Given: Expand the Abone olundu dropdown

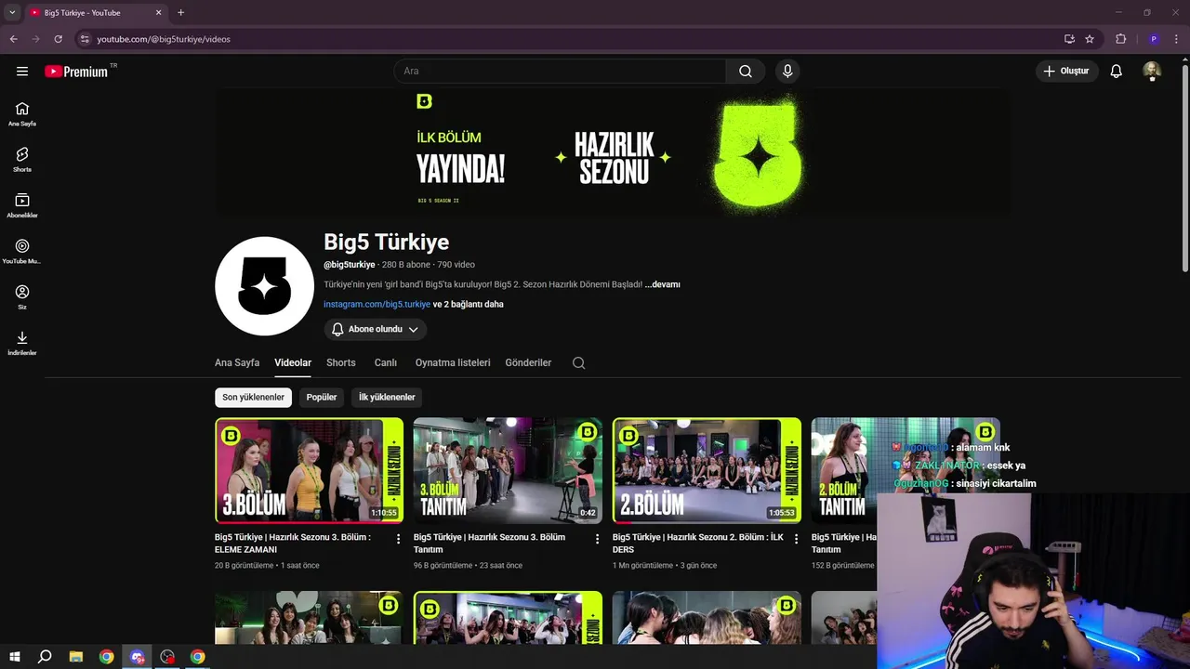Looking at the screenshot, I should [376, 329].
